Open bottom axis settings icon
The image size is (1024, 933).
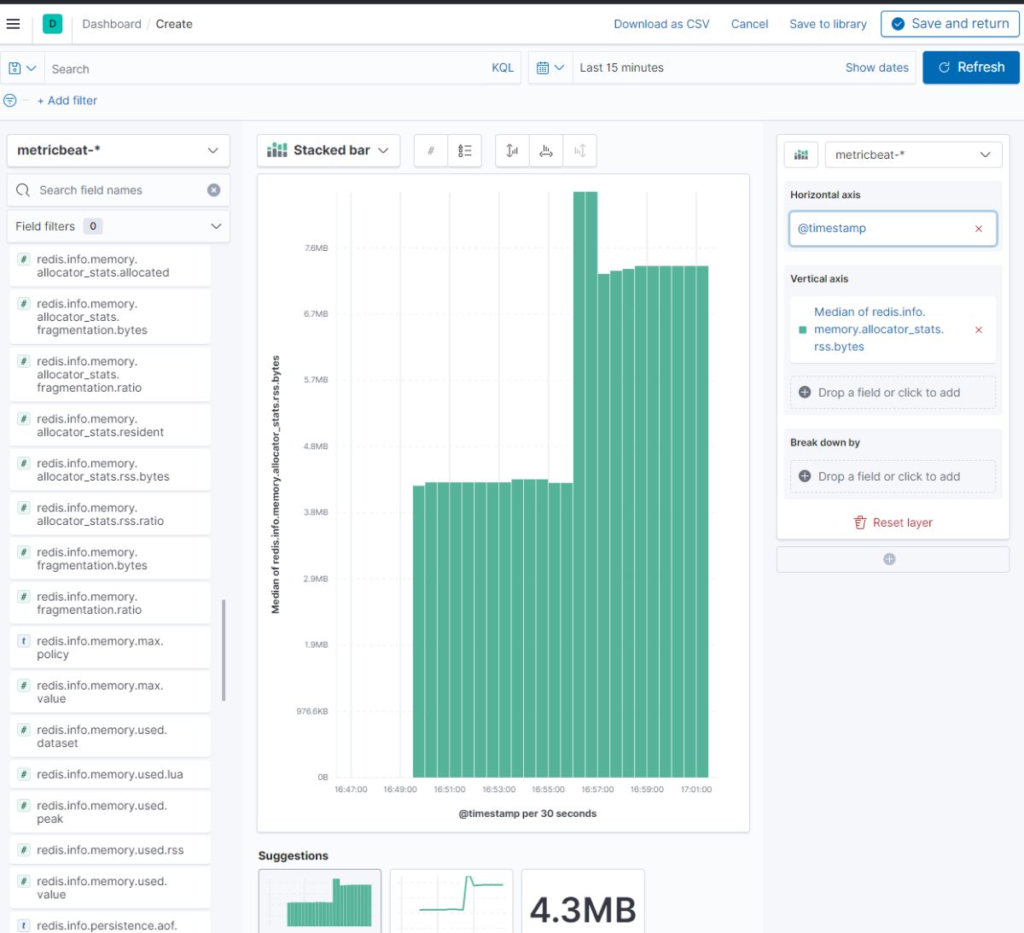click(x=546, y=151)
